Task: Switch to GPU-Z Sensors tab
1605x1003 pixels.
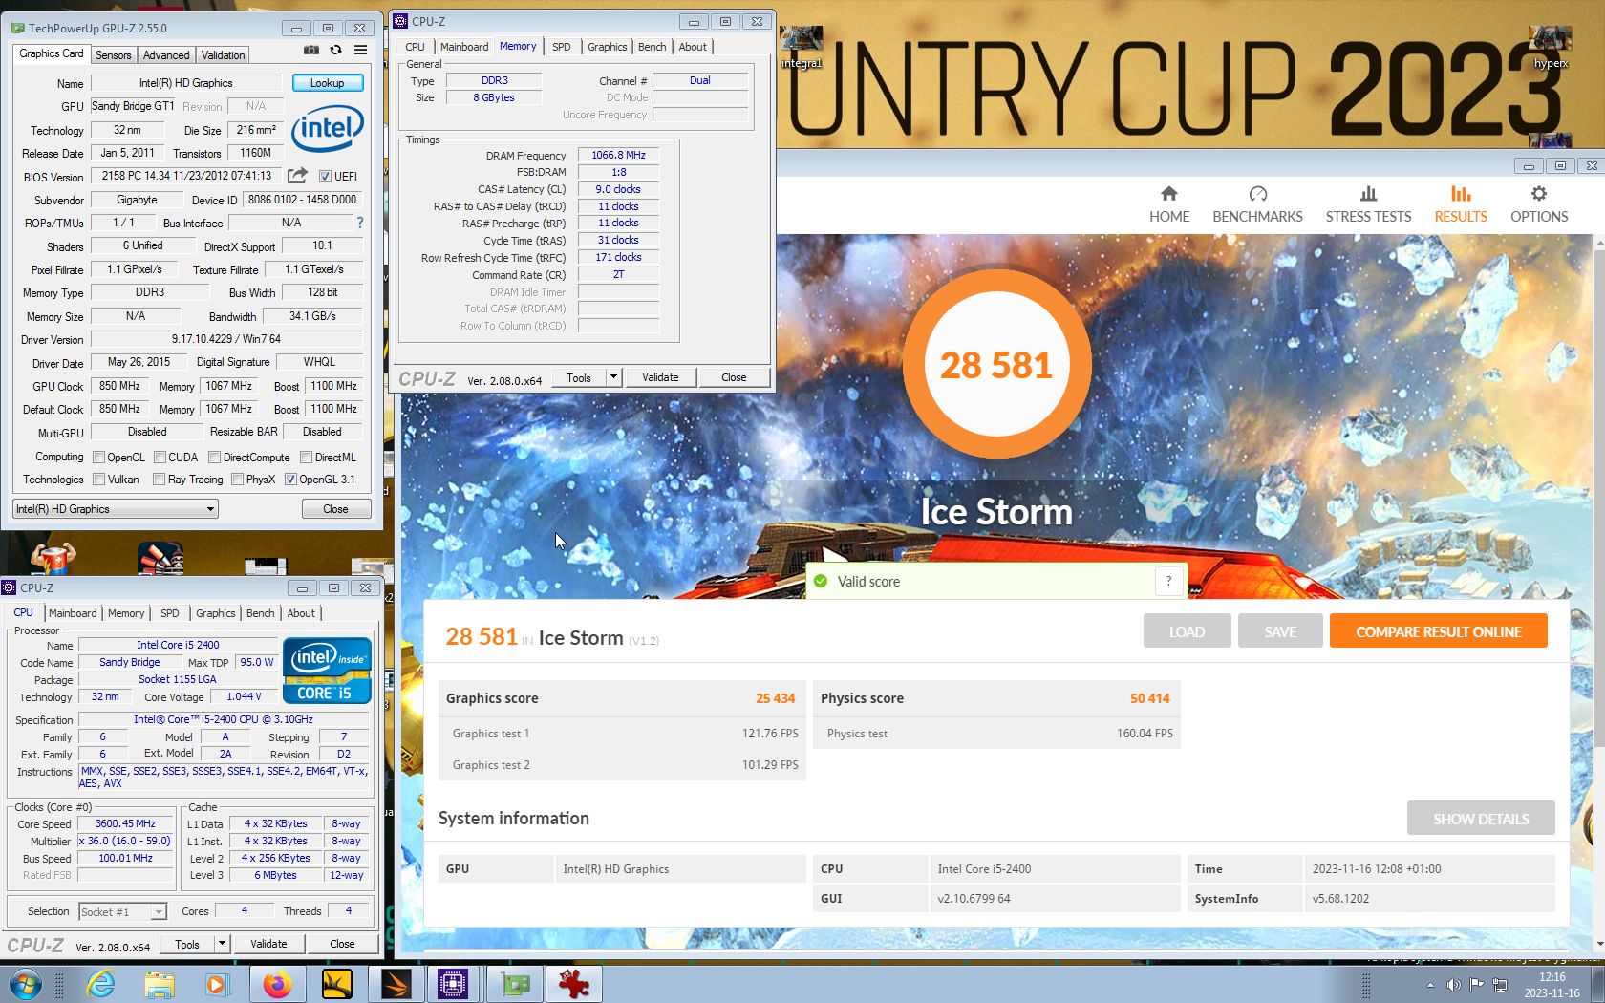Action: pyautogui.click(x=113, y=55)
